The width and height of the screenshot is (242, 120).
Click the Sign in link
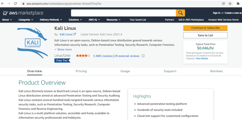[x=216, y=13]
